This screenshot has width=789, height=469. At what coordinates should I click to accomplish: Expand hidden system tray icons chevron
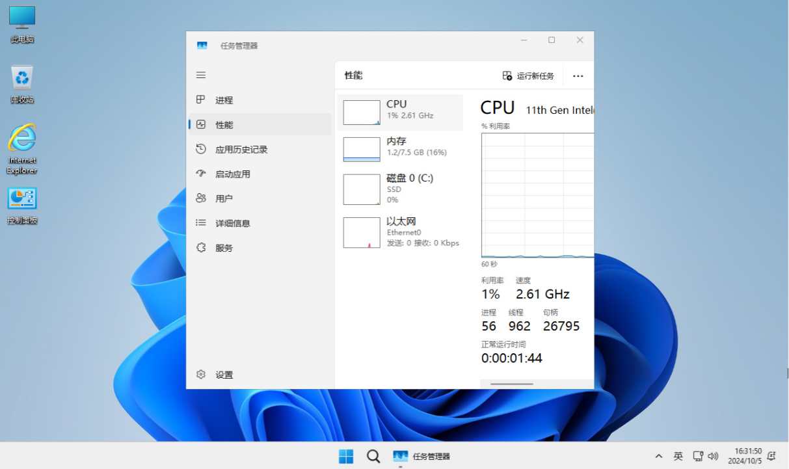(658, 457)
